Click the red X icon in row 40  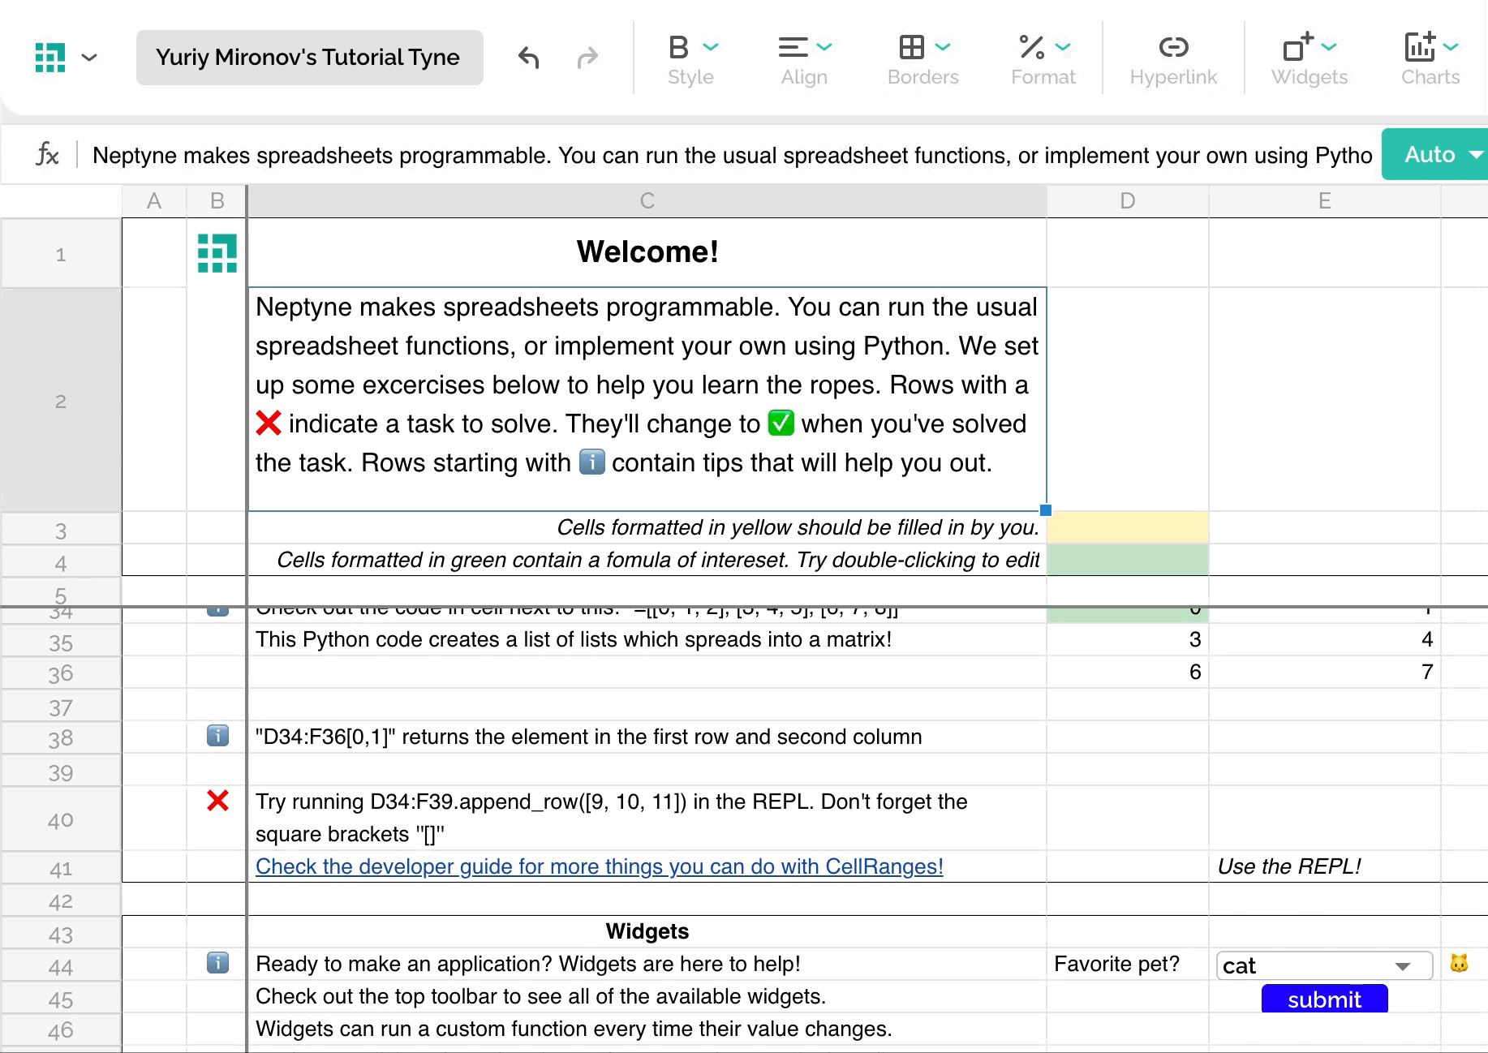pyautogui.click(x=217, y=801)
